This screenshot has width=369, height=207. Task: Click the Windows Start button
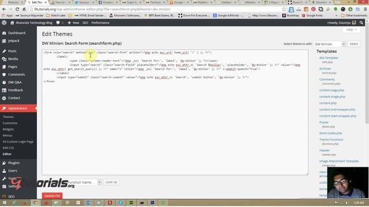click(x=4, y=202)
